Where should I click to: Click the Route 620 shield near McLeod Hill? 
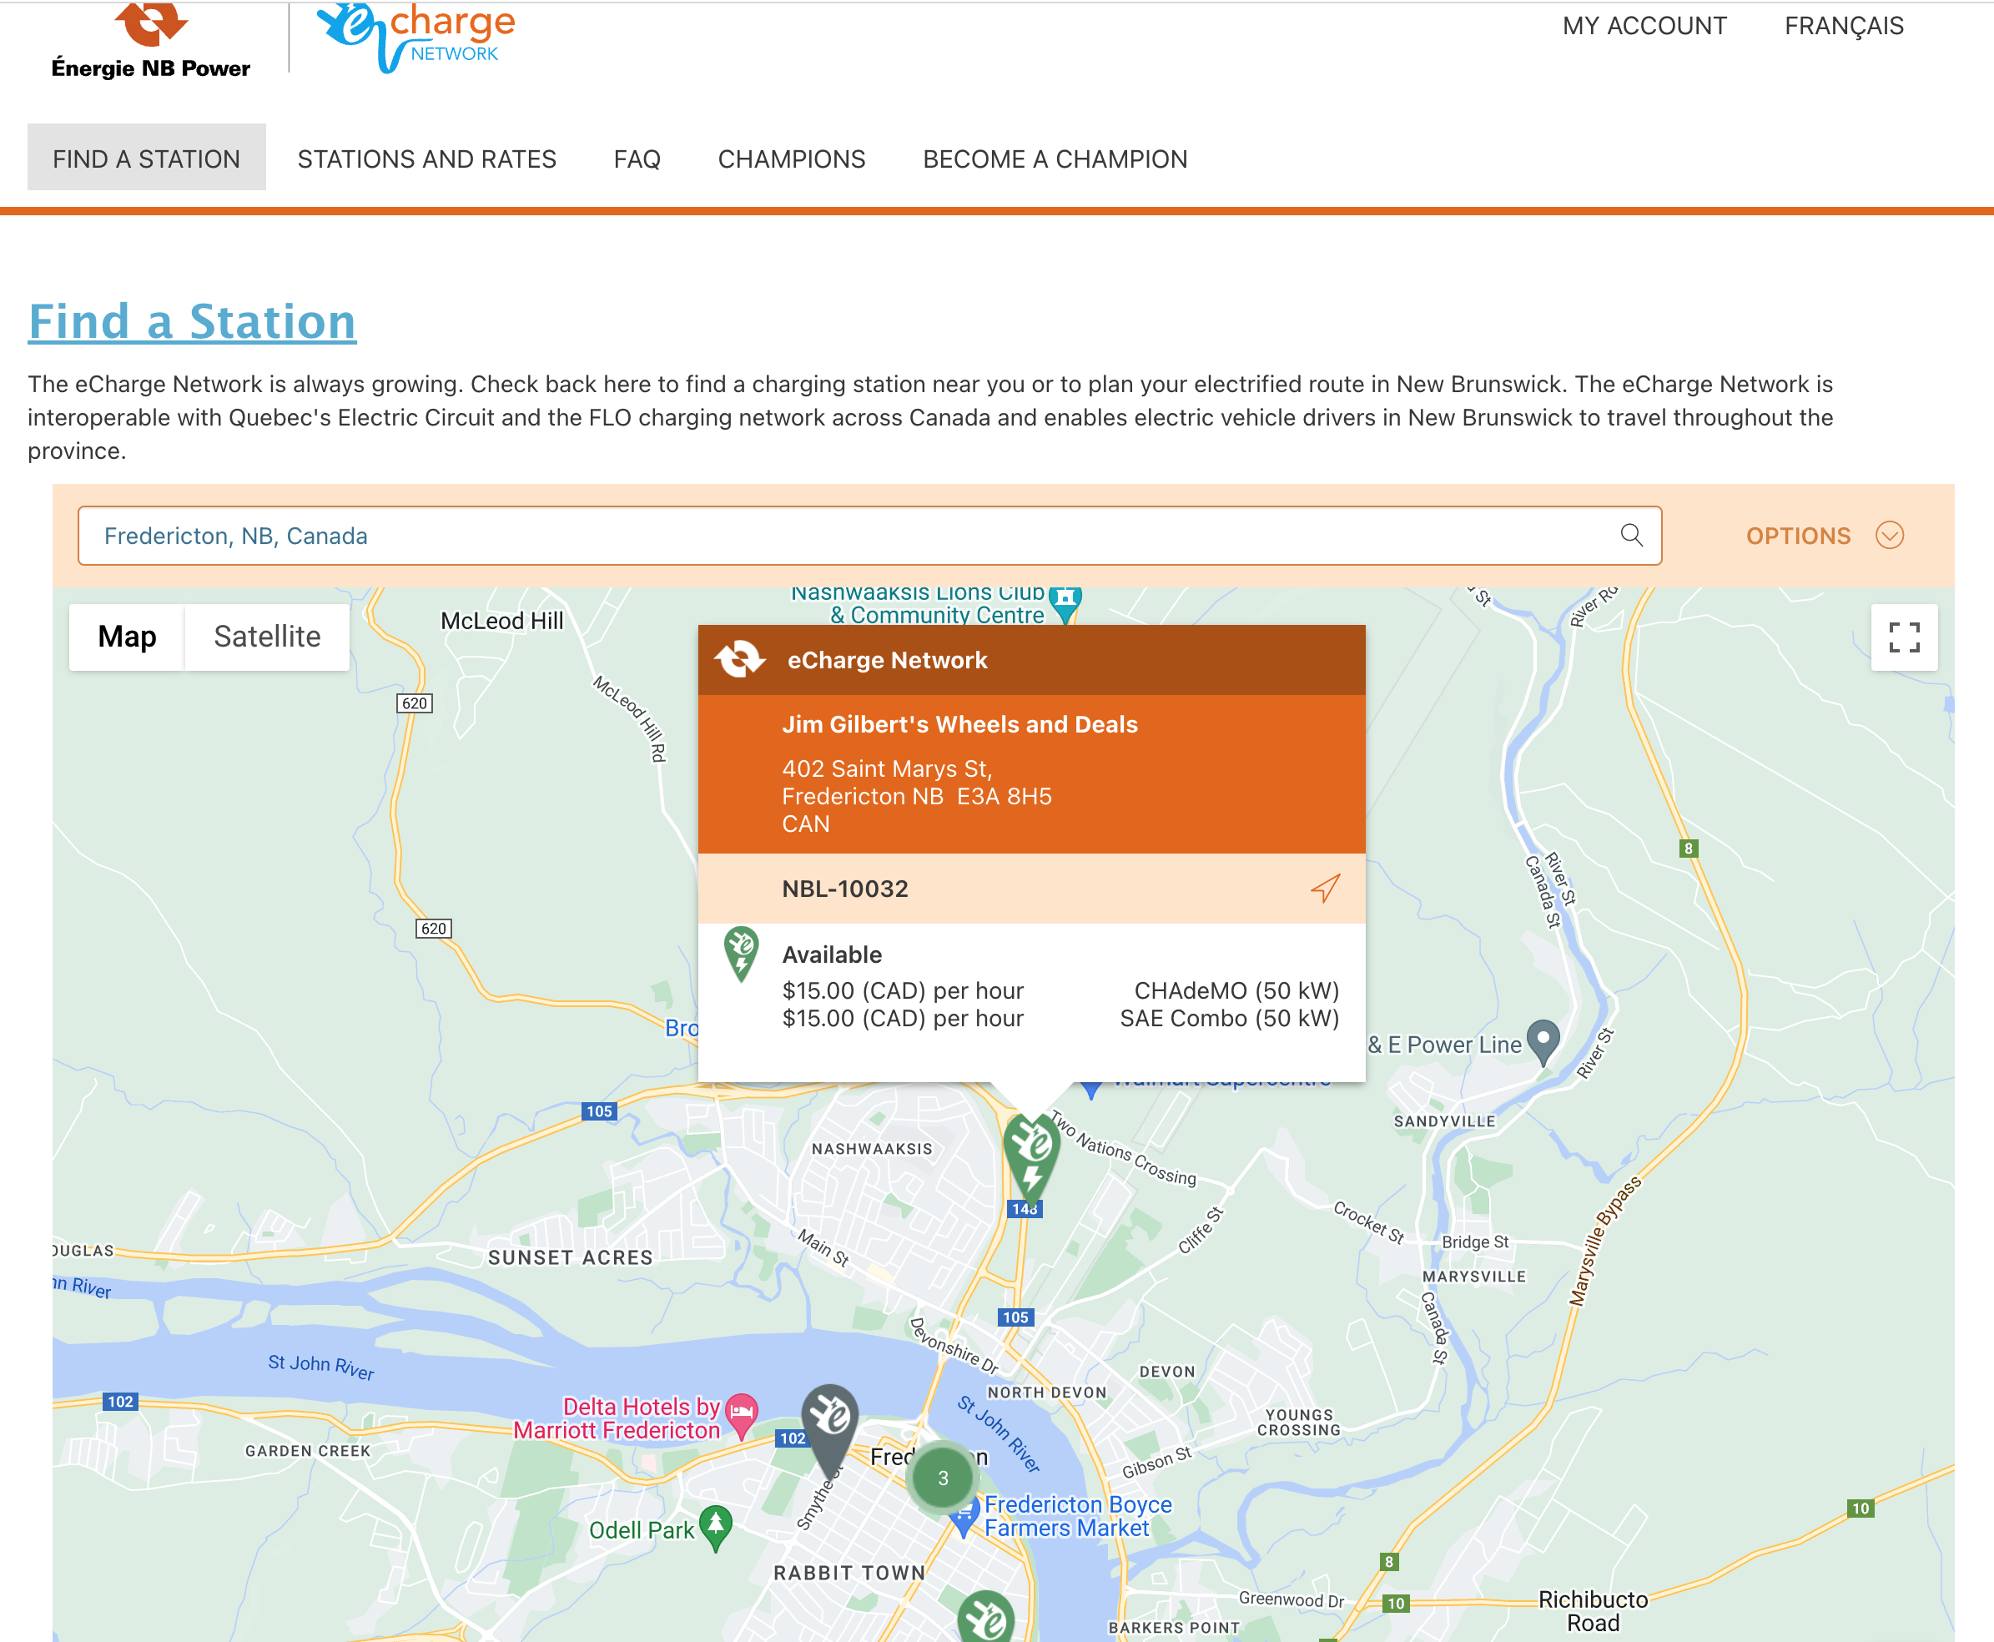(413, 703)
